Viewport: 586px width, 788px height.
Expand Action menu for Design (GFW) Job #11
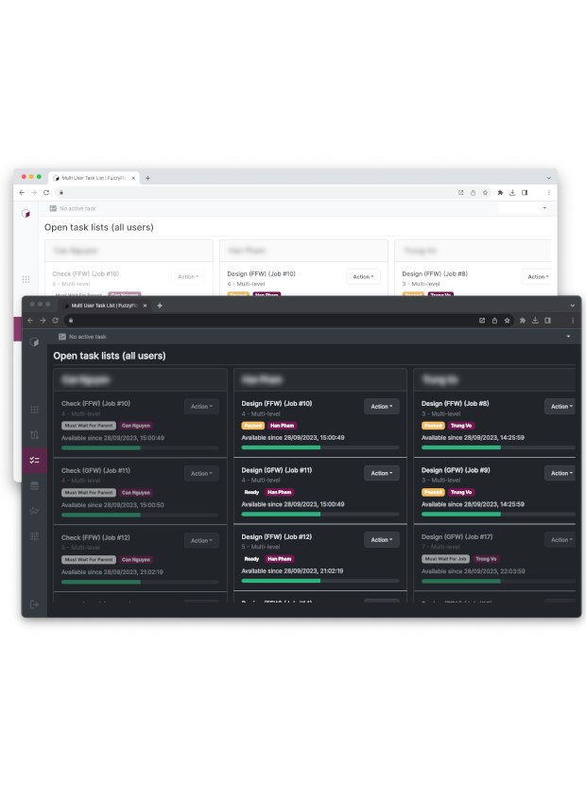point(382,473)
